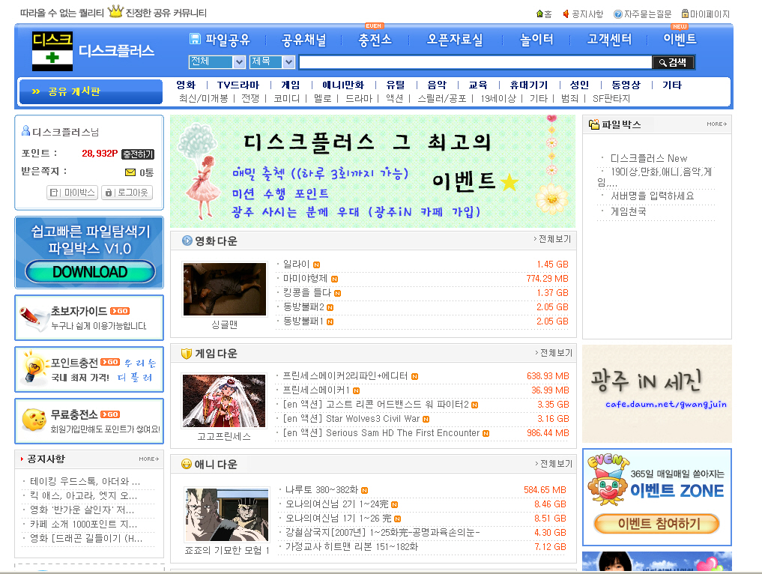Open the 충전소 menu

point(375,40)
